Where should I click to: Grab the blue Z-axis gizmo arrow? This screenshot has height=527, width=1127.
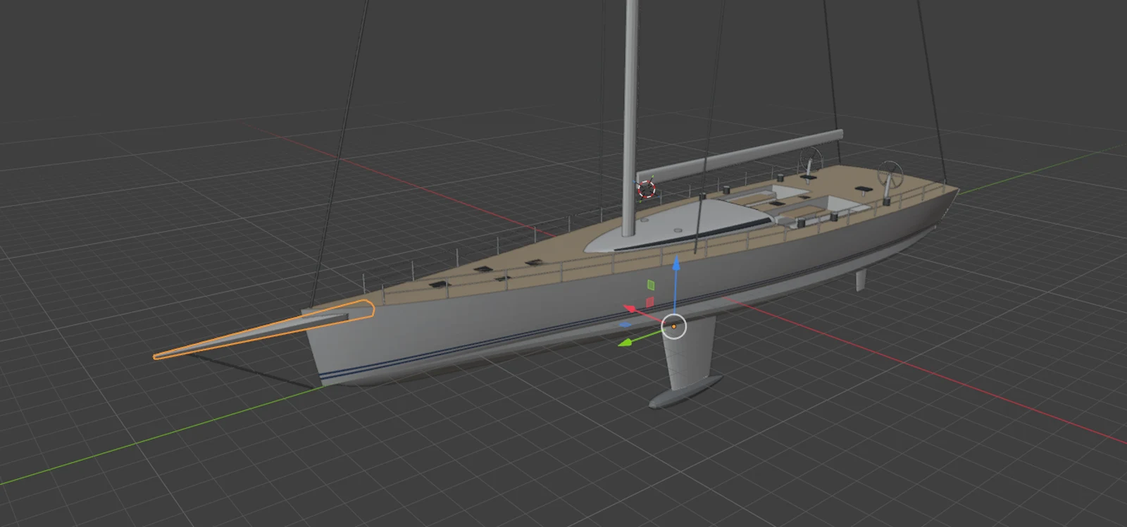(x=676, y=264)
